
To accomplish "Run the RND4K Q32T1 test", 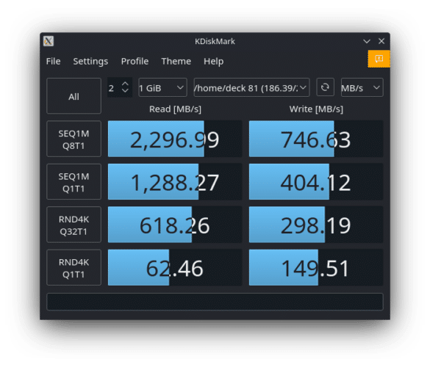I will (x=74, y=225).
